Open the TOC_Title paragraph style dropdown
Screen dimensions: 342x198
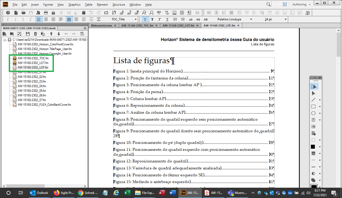point(135,19)
